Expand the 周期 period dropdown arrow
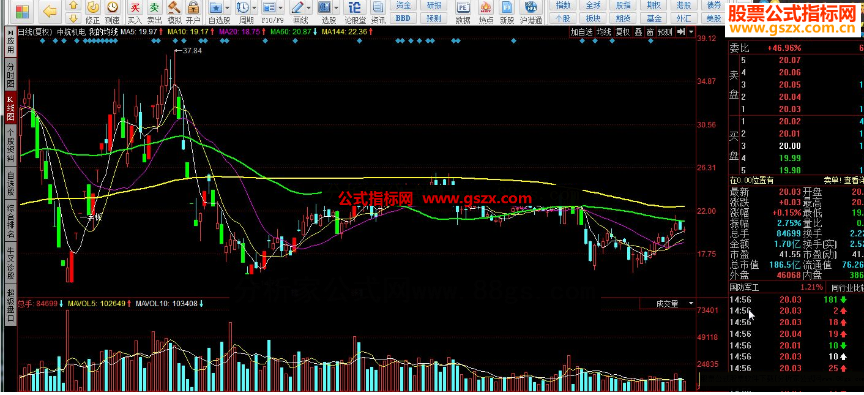Image resolution: width=864 pixels, height=395 pixels. point(254,8)
